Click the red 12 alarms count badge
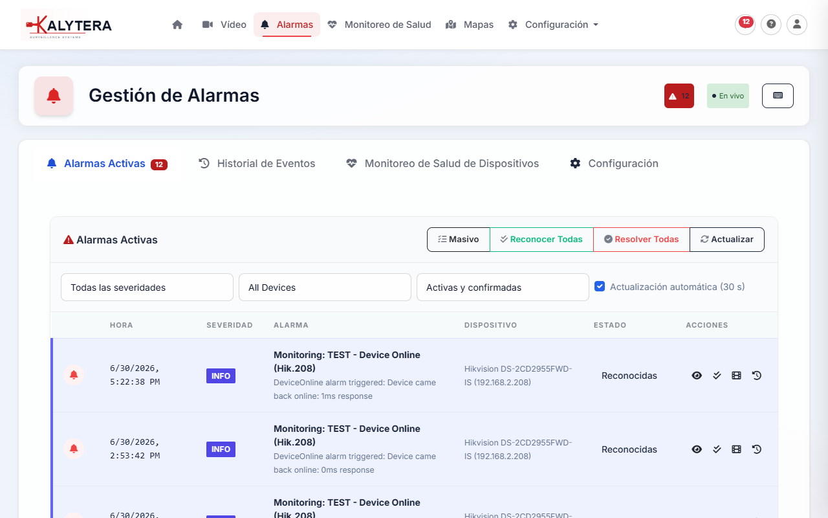 point(679,96)
